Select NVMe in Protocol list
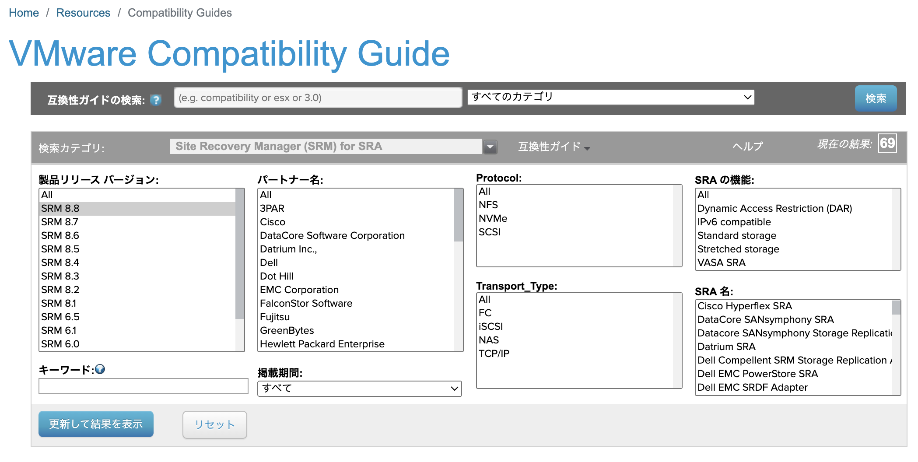The image size is (918, 462). [575, 218]
